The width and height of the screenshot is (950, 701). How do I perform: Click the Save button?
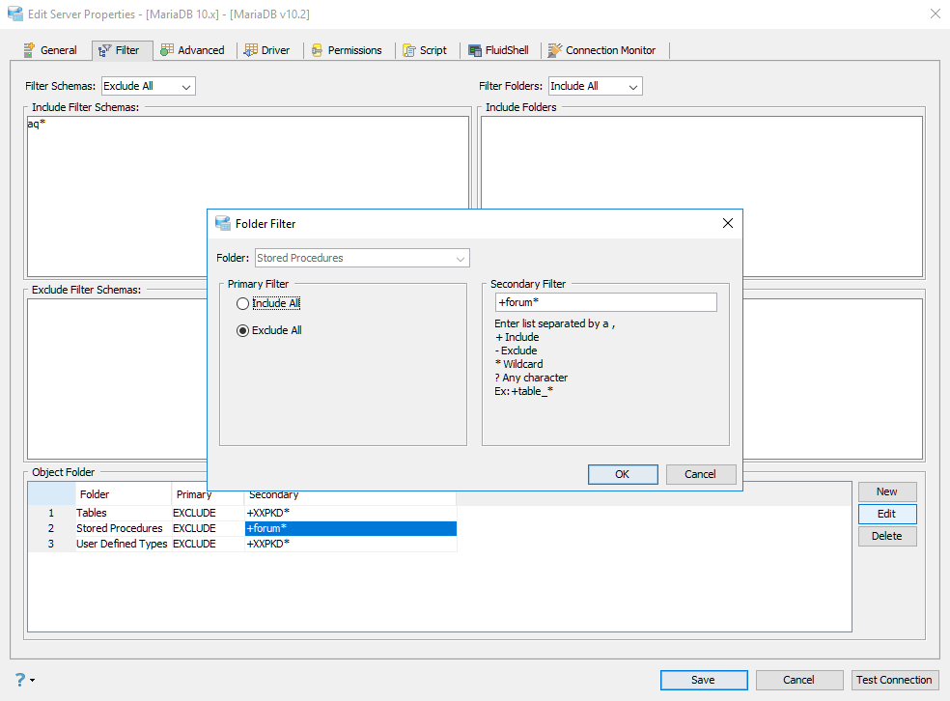coord(704,680)
